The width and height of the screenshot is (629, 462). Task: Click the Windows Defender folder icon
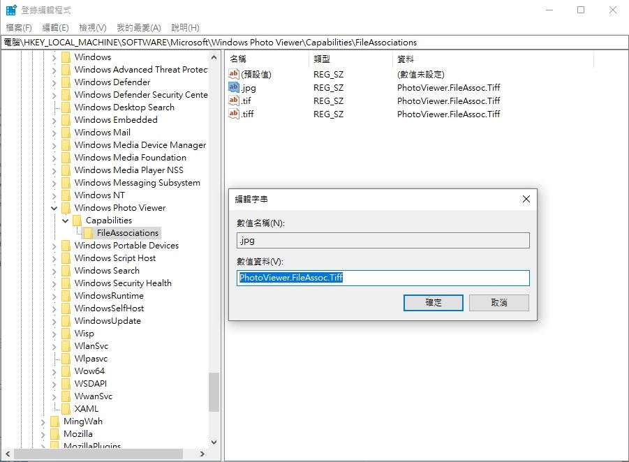[x=66, y=82]
